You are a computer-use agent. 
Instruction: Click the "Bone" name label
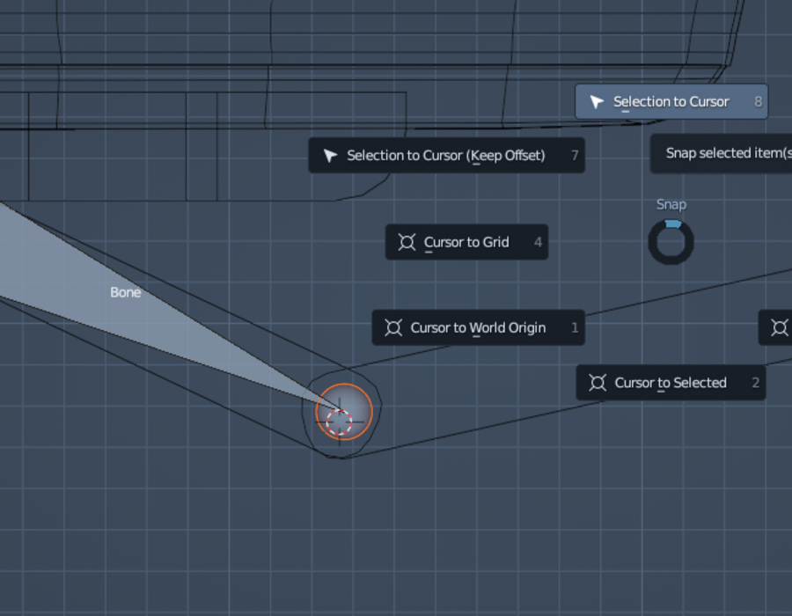[x=126, y=292]
